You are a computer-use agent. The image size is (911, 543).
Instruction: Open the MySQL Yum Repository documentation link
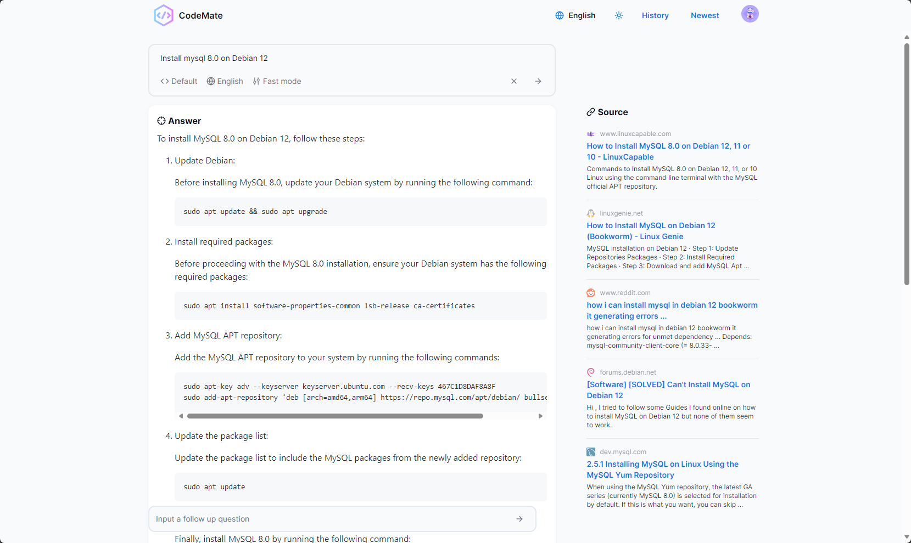[662, 470]
